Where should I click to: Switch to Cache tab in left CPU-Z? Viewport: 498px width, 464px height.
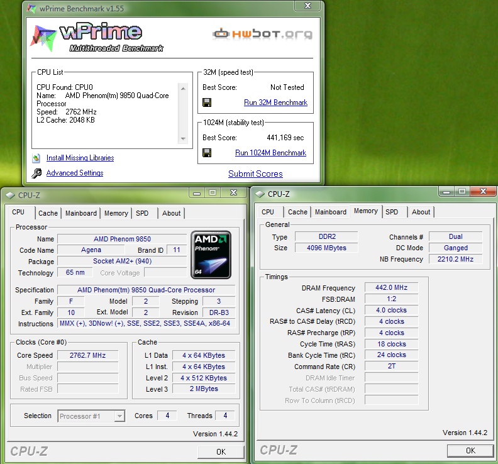(48, 213)
